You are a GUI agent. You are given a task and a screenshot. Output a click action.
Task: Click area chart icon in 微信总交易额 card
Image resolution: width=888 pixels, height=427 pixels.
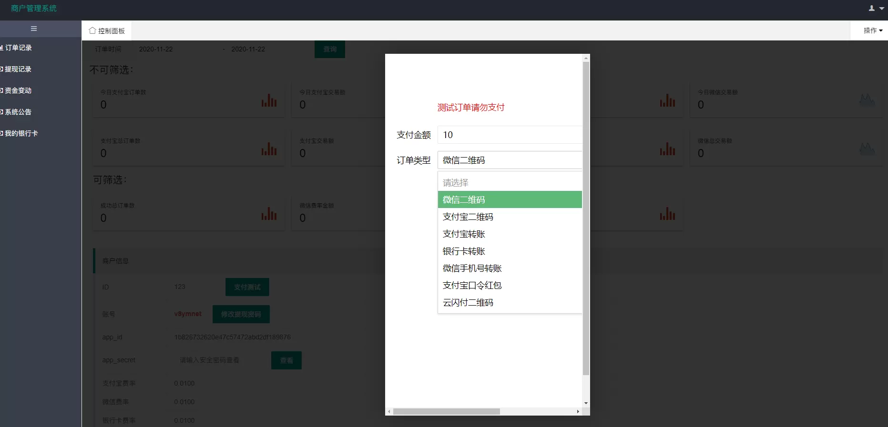(867, 149)
